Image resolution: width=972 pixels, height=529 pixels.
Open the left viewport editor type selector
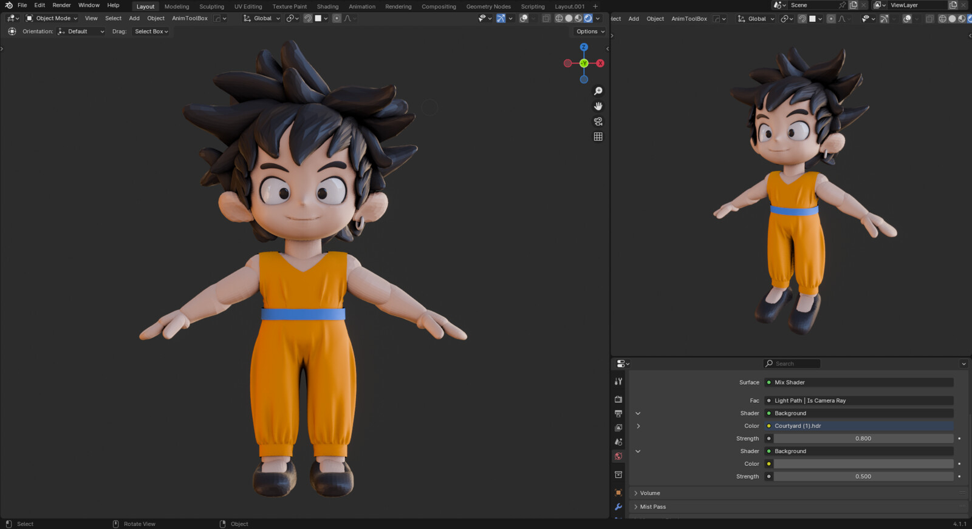tap(13, 18)
